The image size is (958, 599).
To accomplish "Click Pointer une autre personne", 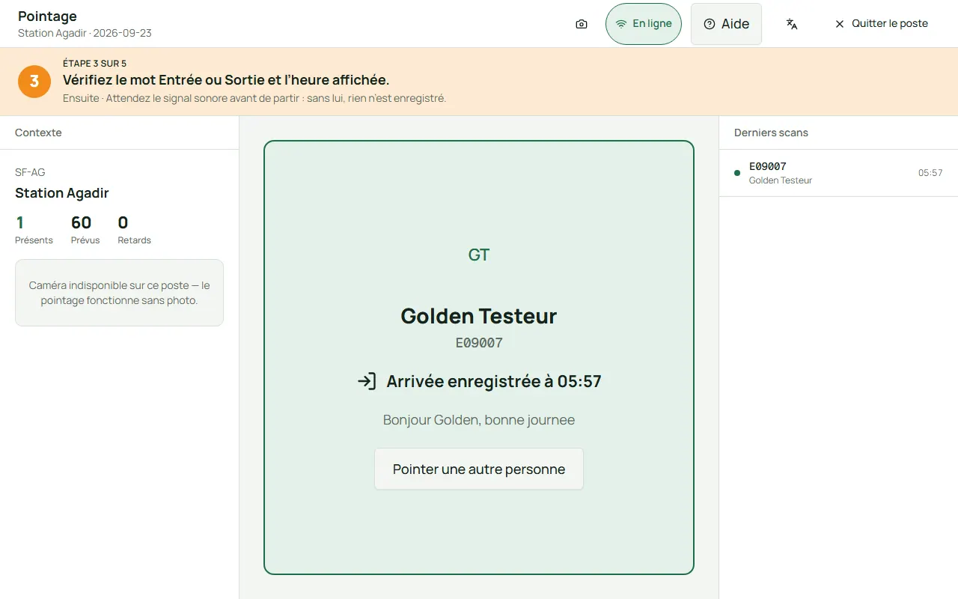I will [479, 469].
